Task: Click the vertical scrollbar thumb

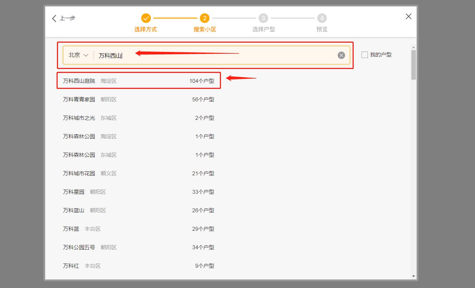Action: 413,65
